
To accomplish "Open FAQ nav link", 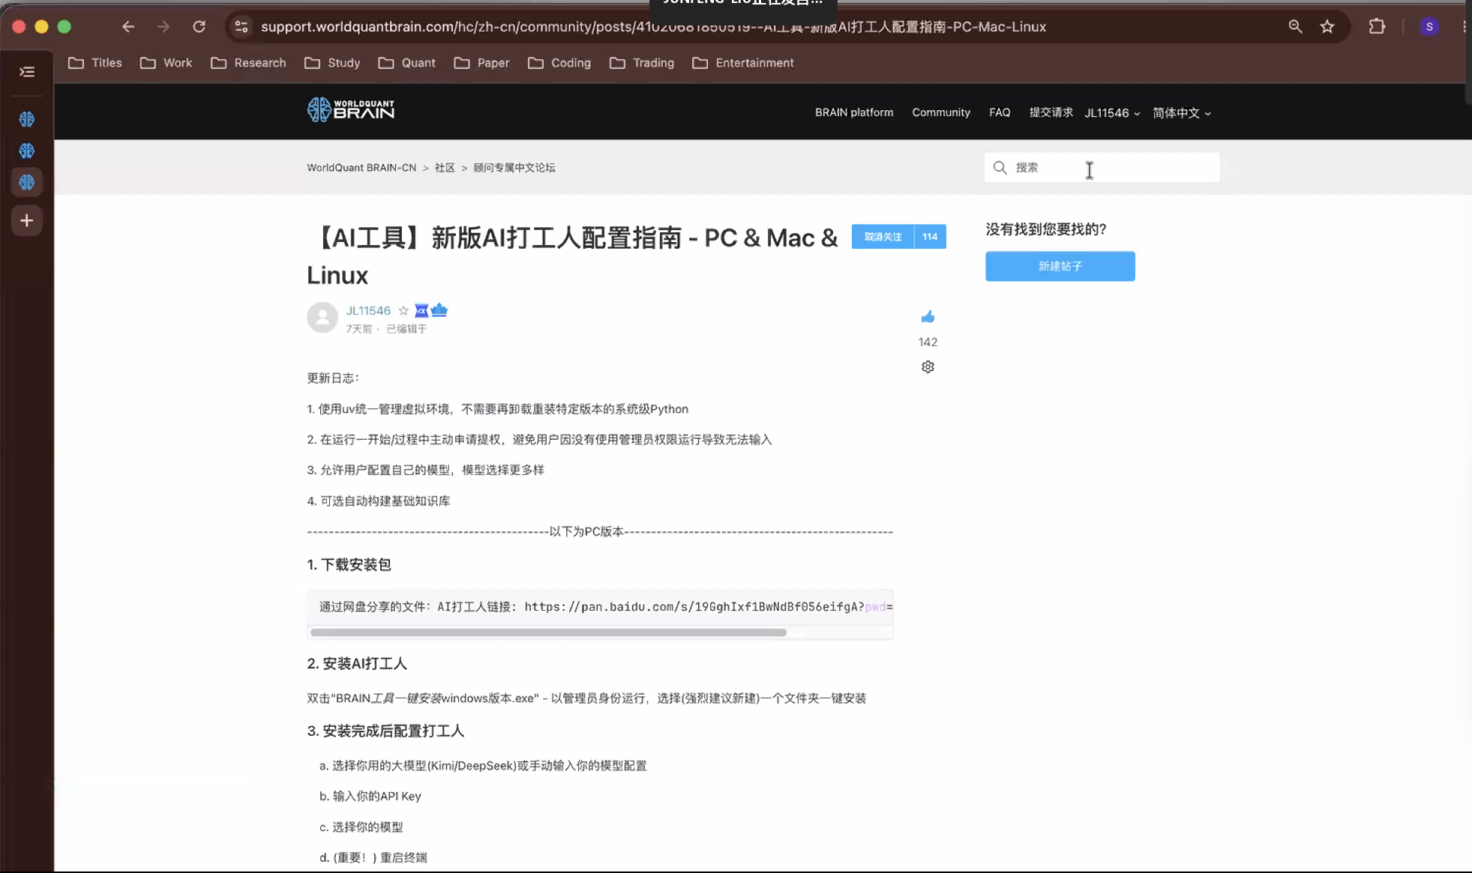I will (x=1000, y=112).
